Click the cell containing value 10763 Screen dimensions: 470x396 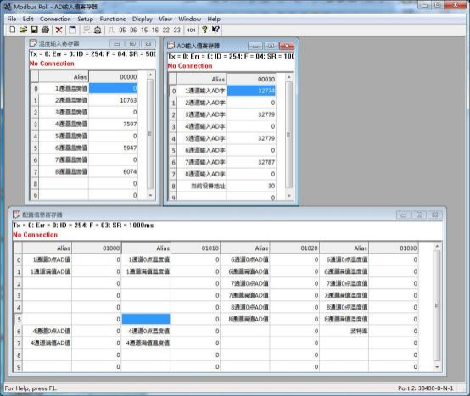click(114, 100)
